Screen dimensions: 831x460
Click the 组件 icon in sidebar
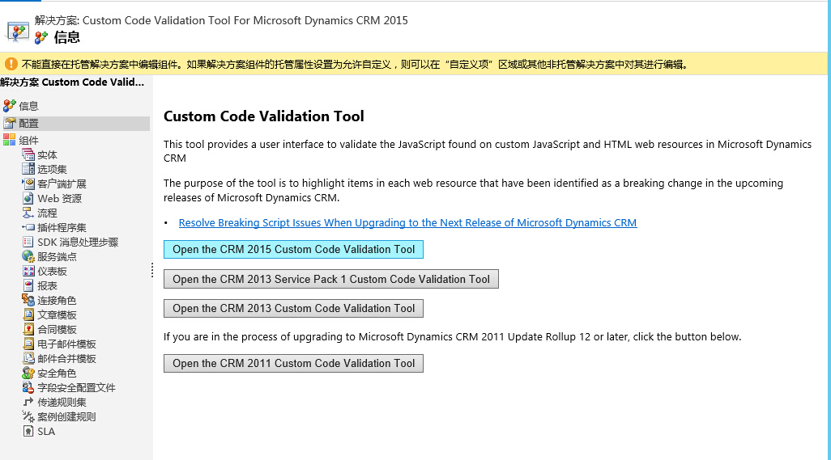click(x=10, y=140)
